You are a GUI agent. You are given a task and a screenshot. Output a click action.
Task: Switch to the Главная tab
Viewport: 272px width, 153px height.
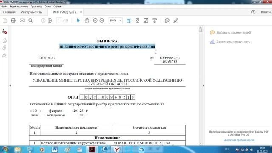coord(9,12)
